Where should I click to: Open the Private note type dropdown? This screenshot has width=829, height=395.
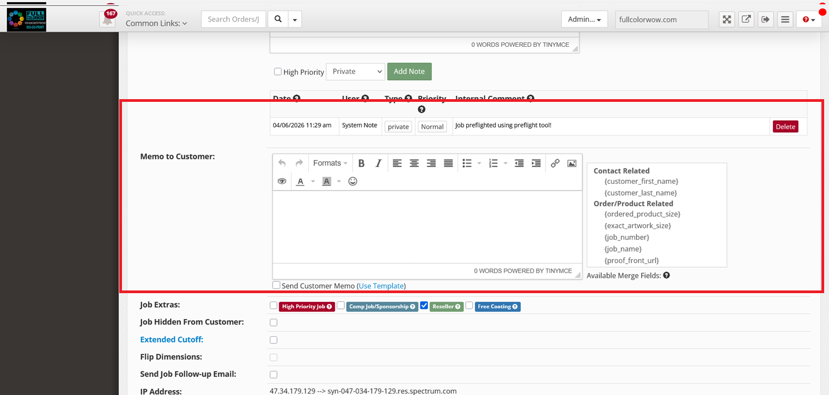click(x=355, y=72)
